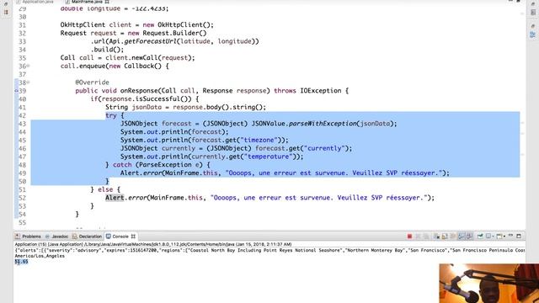This screenshot has width=539, height=303.
Task: Click the lower icon in left sidebar strip
Action: (x=6, y=12)
